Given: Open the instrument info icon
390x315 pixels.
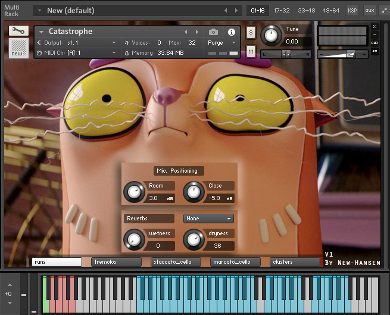Looking at the screenshot, I should click(x=231, y=32).
